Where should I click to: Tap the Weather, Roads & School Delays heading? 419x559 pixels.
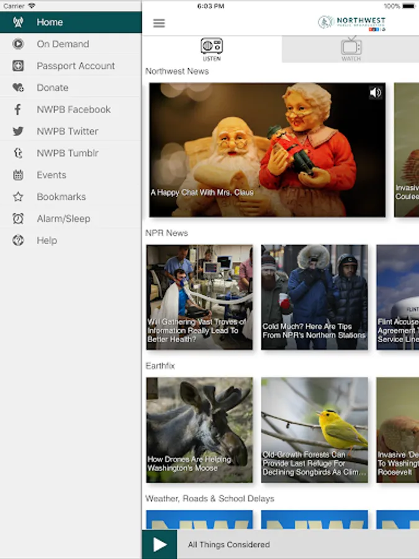pyautogui.click(x=210, y=499)
